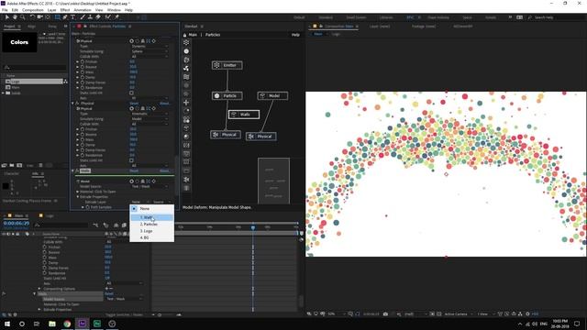Select the Selection arrow tool
Viewport: 587px width, 330px height.
pyautogui.click(x=6, y=17)
